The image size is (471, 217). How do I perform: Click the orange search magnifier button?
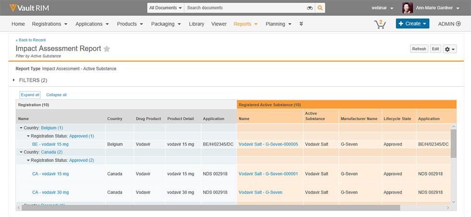click(x=320, y=8)
